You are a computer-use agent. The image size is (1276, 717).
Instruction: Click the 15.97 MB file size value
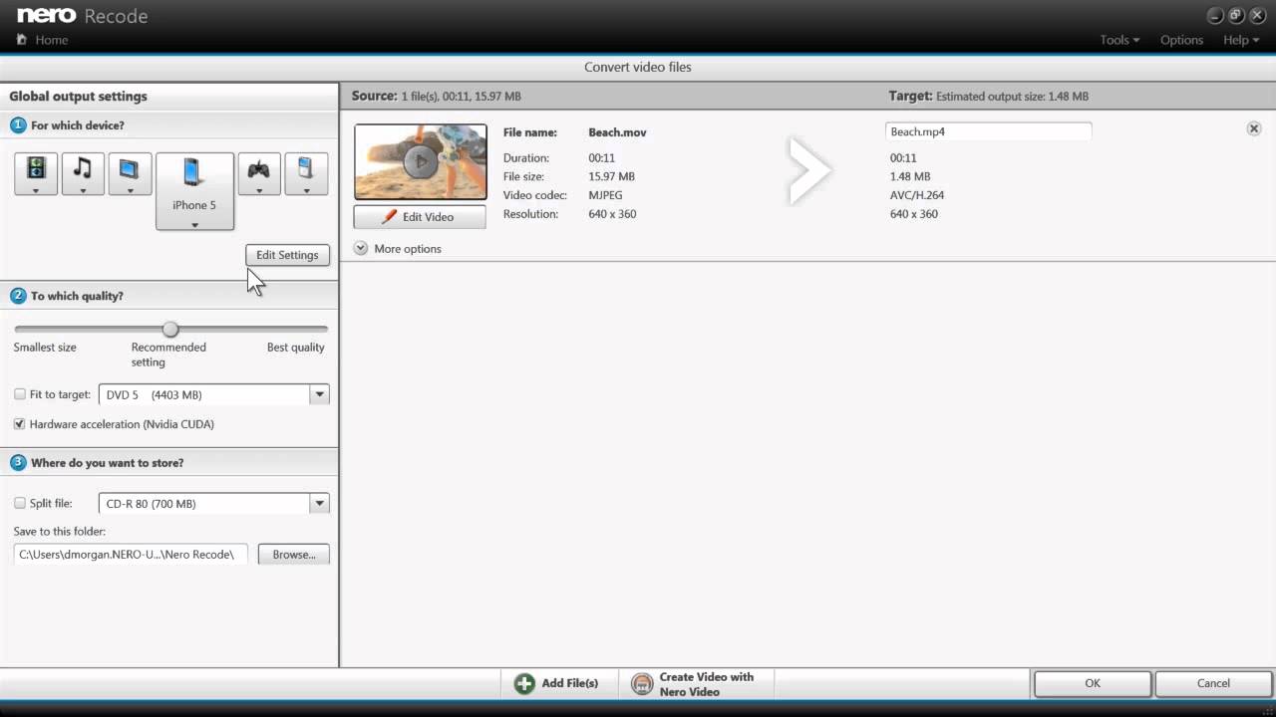(611, 176)
